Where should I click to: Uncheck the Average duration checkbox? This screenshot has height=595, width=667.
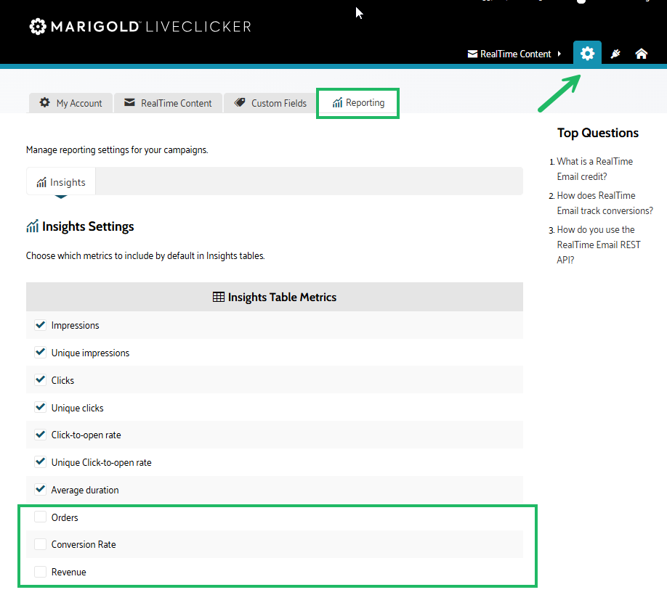(x=41, y=490)
